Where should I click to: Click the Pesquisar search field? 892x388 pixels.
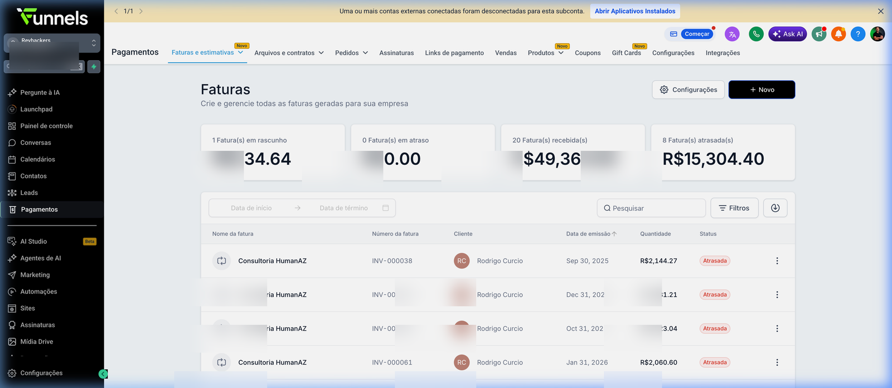pyautogui.click(x=651, y=208)
